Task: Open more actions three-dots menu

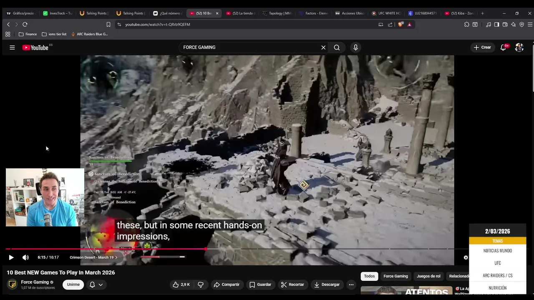Action: (351, 285)
